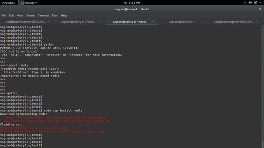Click the '>>> import redis' line
Image resolution: width=264 pixels, height=148 pixels.
tap(14, 65)
